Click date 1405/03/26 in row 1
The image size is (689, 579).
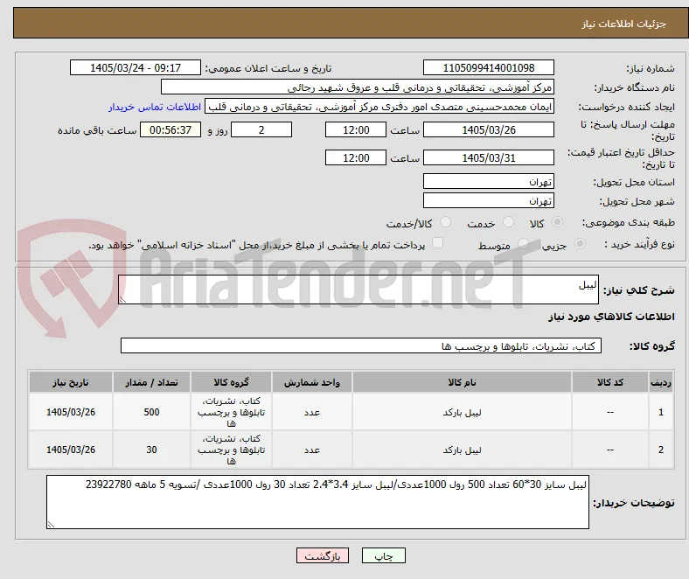click(71, 412)
